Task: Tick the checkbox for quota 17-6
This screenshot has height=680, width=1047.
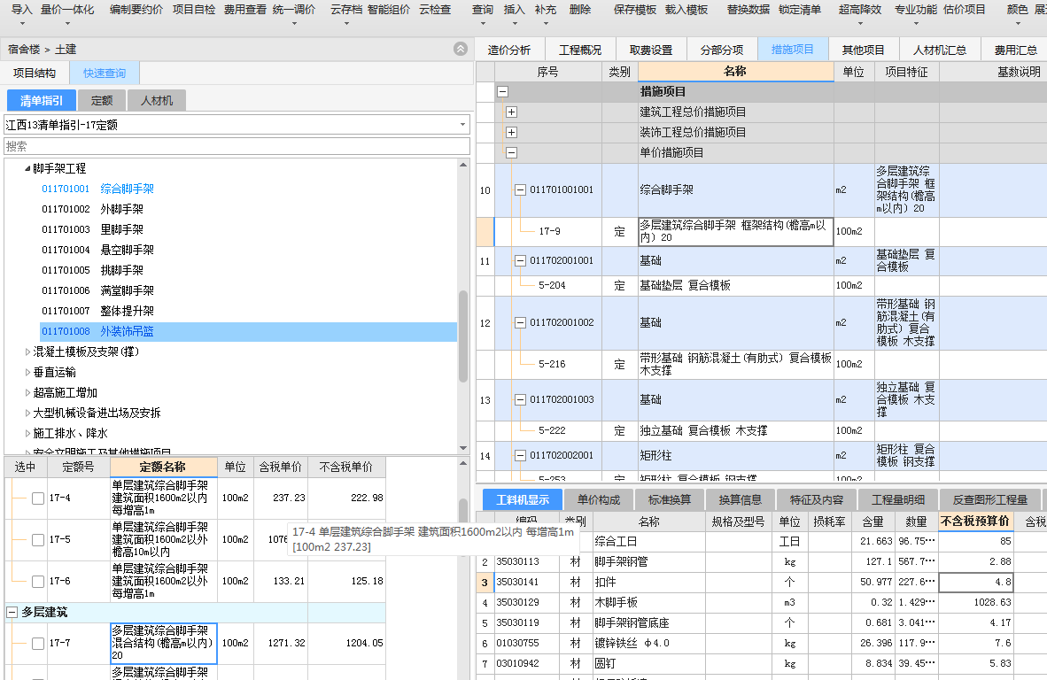Action: point(38,581)
